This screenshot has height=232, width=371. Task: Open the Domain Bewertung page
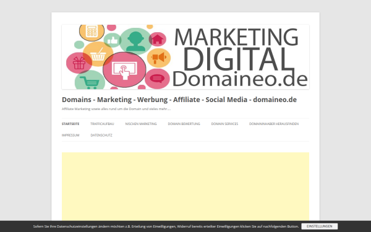click(x=184, y=124)
